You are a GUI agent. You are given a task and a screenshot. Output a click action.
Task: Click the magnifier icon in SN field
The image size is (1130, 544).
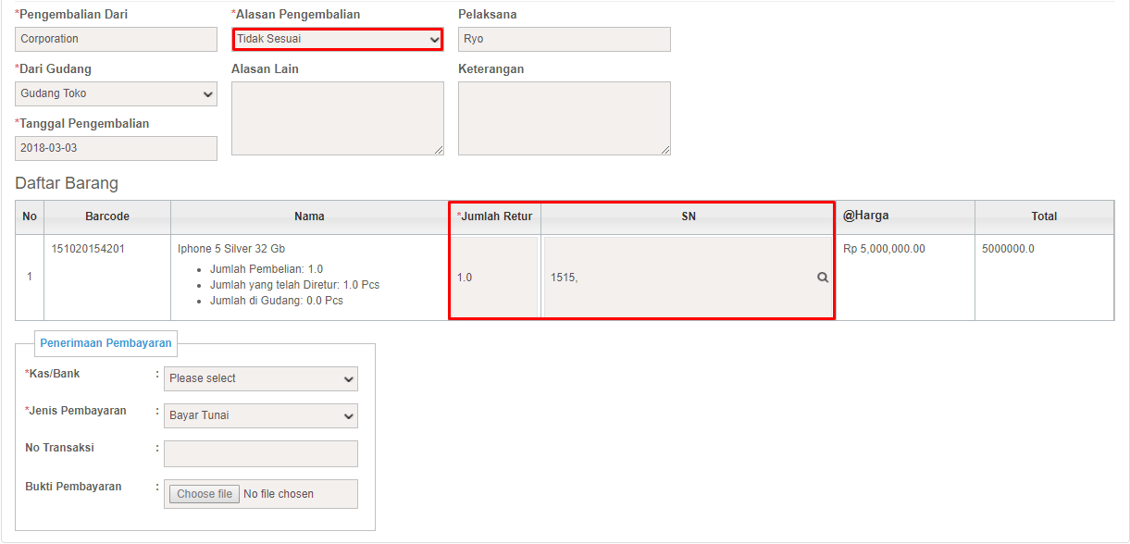[822, 278]
